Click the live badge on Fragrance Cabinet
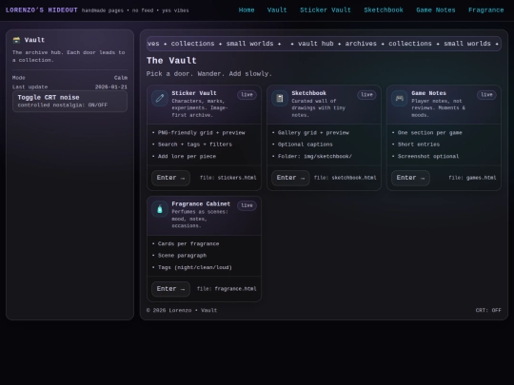514x385 pixels. pos(247,205)
